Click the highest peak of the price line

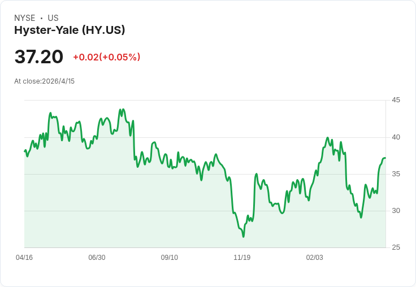coord(120,110)
